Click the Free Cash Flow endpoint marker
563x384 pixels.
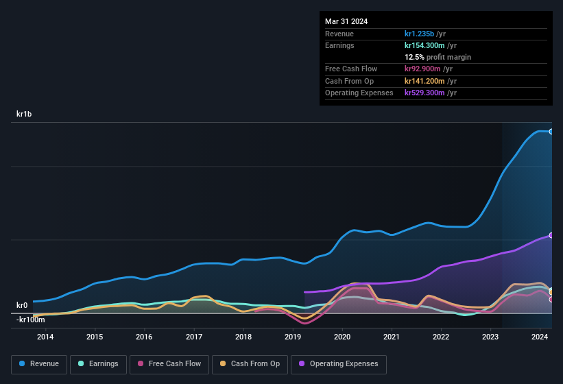click(x=551, y=299)
